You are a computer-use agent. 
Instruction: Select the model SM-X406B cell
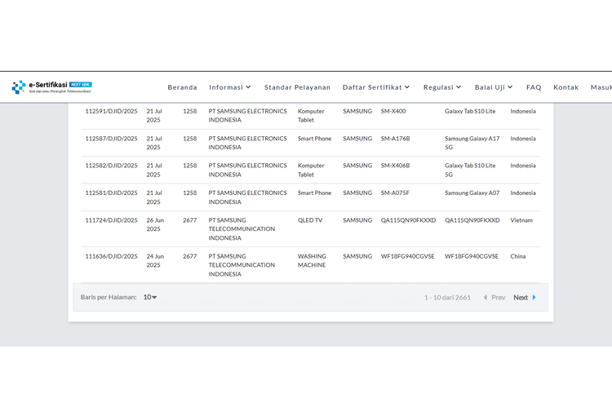(395, 166)
